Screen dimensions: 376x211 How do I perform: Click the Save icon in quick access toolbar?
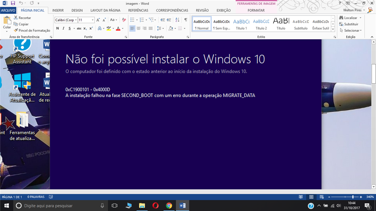coord(13,3)
